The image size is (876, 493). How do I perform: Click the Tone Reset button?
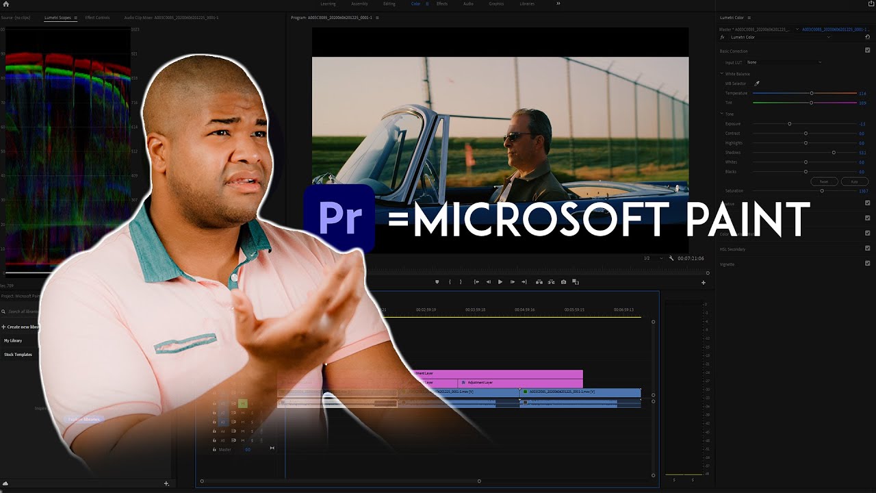pos(824,181)
